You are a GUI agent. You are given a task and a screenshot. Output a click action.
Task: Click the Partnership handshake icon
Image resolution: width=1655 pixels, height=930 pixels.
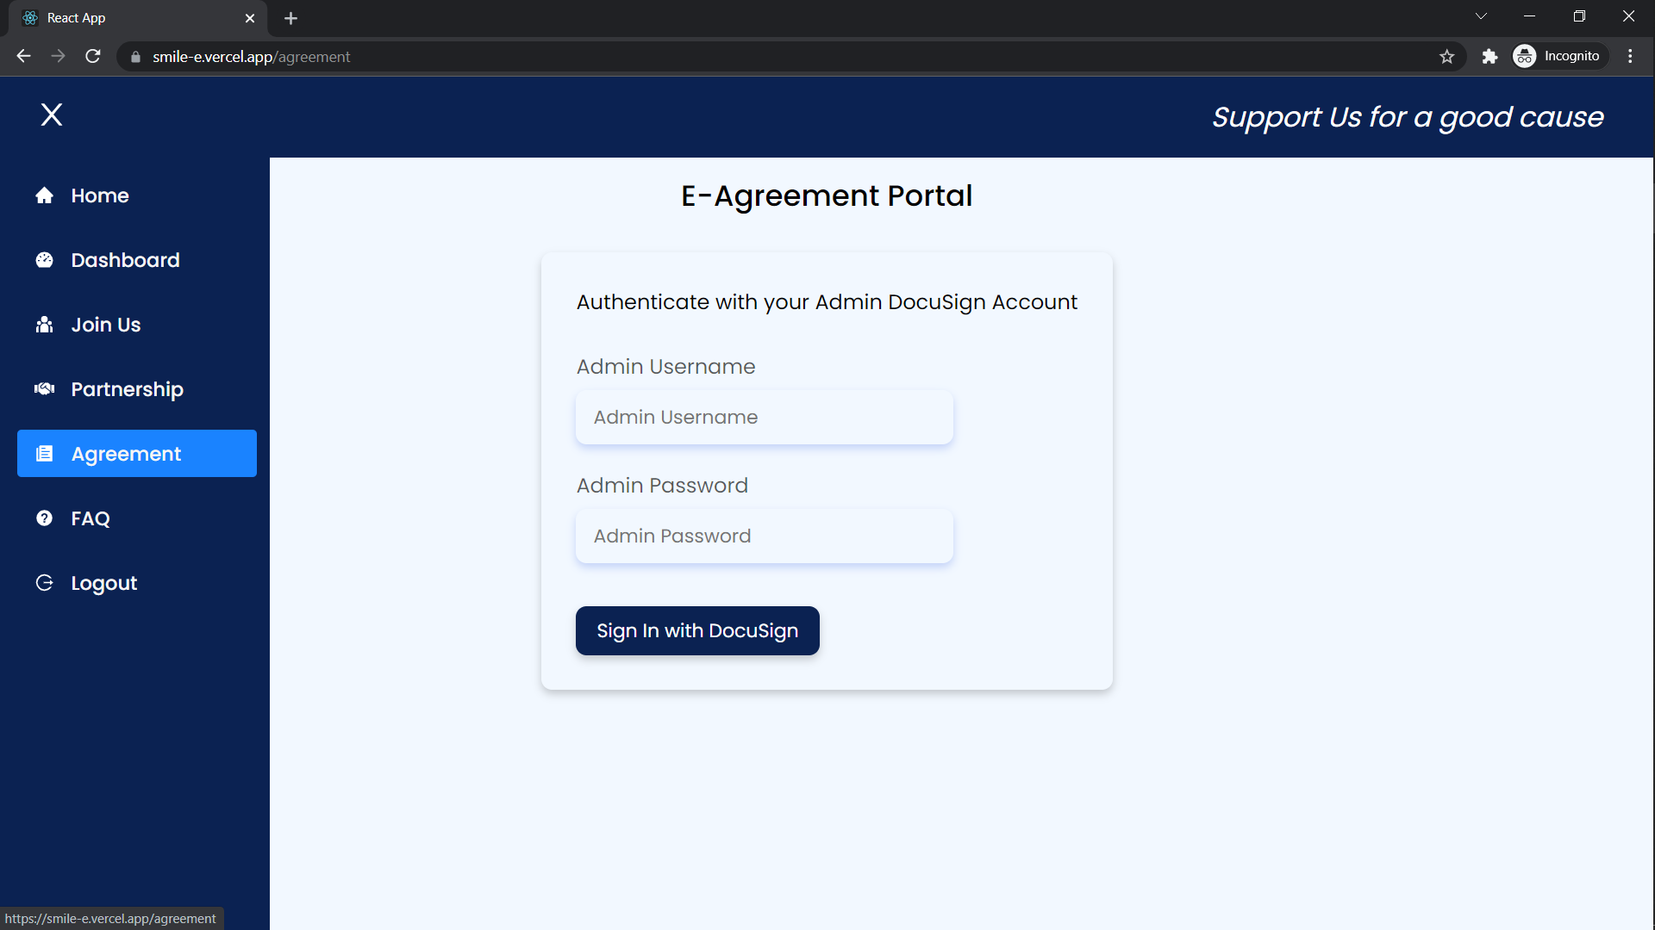point(44,389)
